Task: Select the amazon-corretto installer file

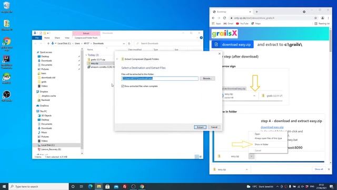Action: click(101, 67)
